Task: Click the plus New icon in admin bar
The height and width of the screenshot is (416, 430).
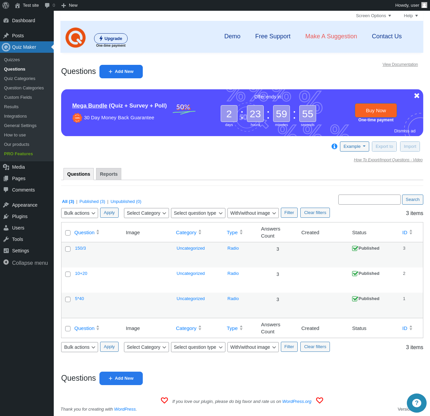Action: [x=63, y=5]
